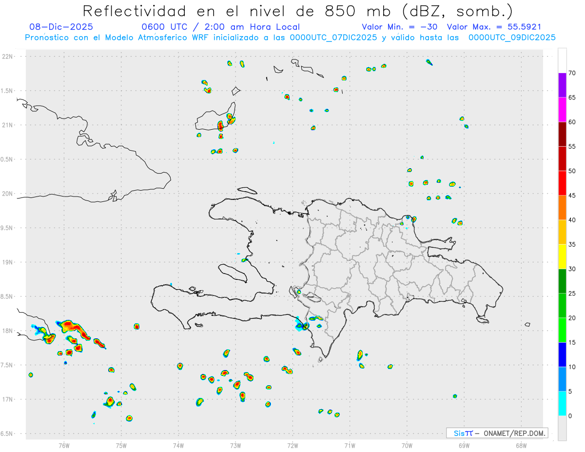
Task: Pick the dark green 25–30 dBZ colorbar segment
Action: pyautogui.click(x=562, y=281)
